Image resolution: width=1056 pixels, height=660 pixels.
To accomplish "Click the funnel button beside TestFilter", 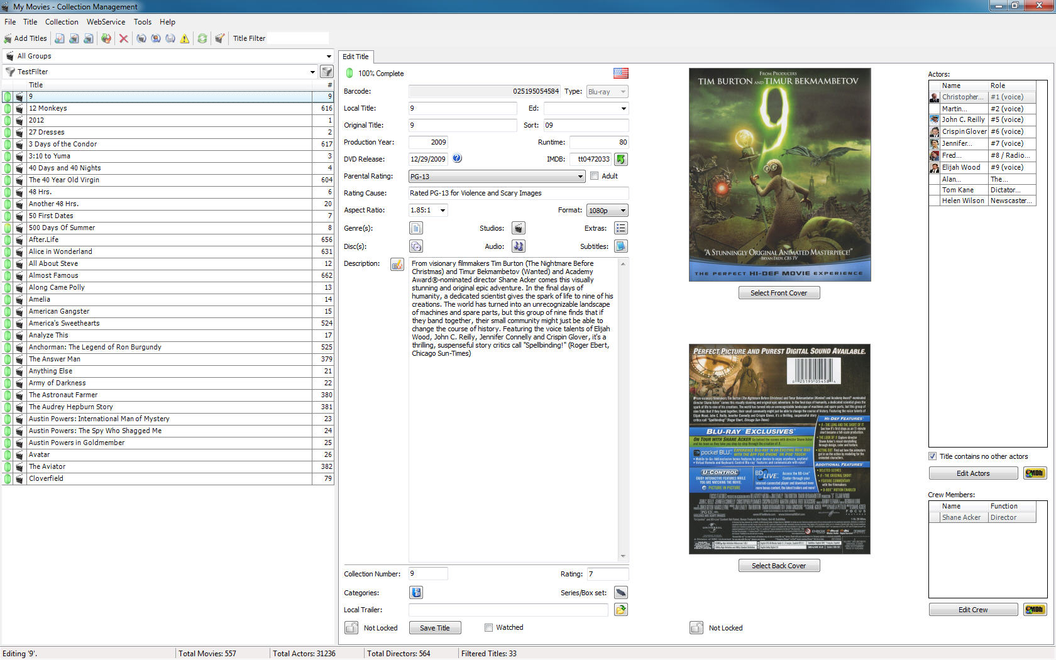I will (327, 72).
